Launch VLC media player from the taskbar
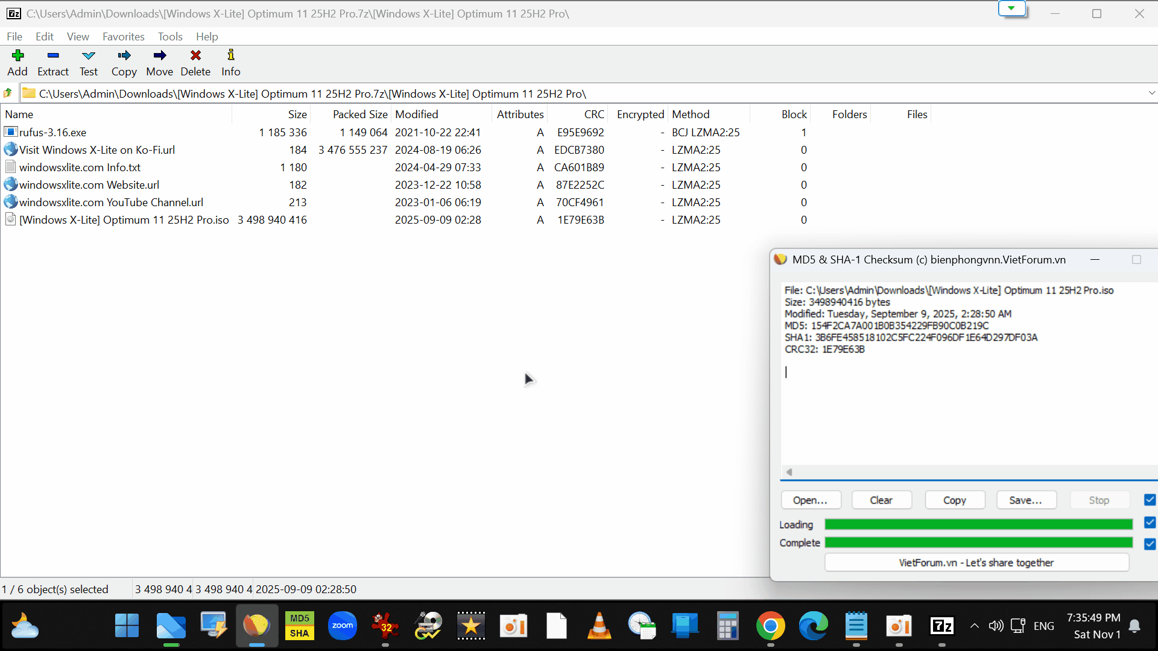 point(599,626)
